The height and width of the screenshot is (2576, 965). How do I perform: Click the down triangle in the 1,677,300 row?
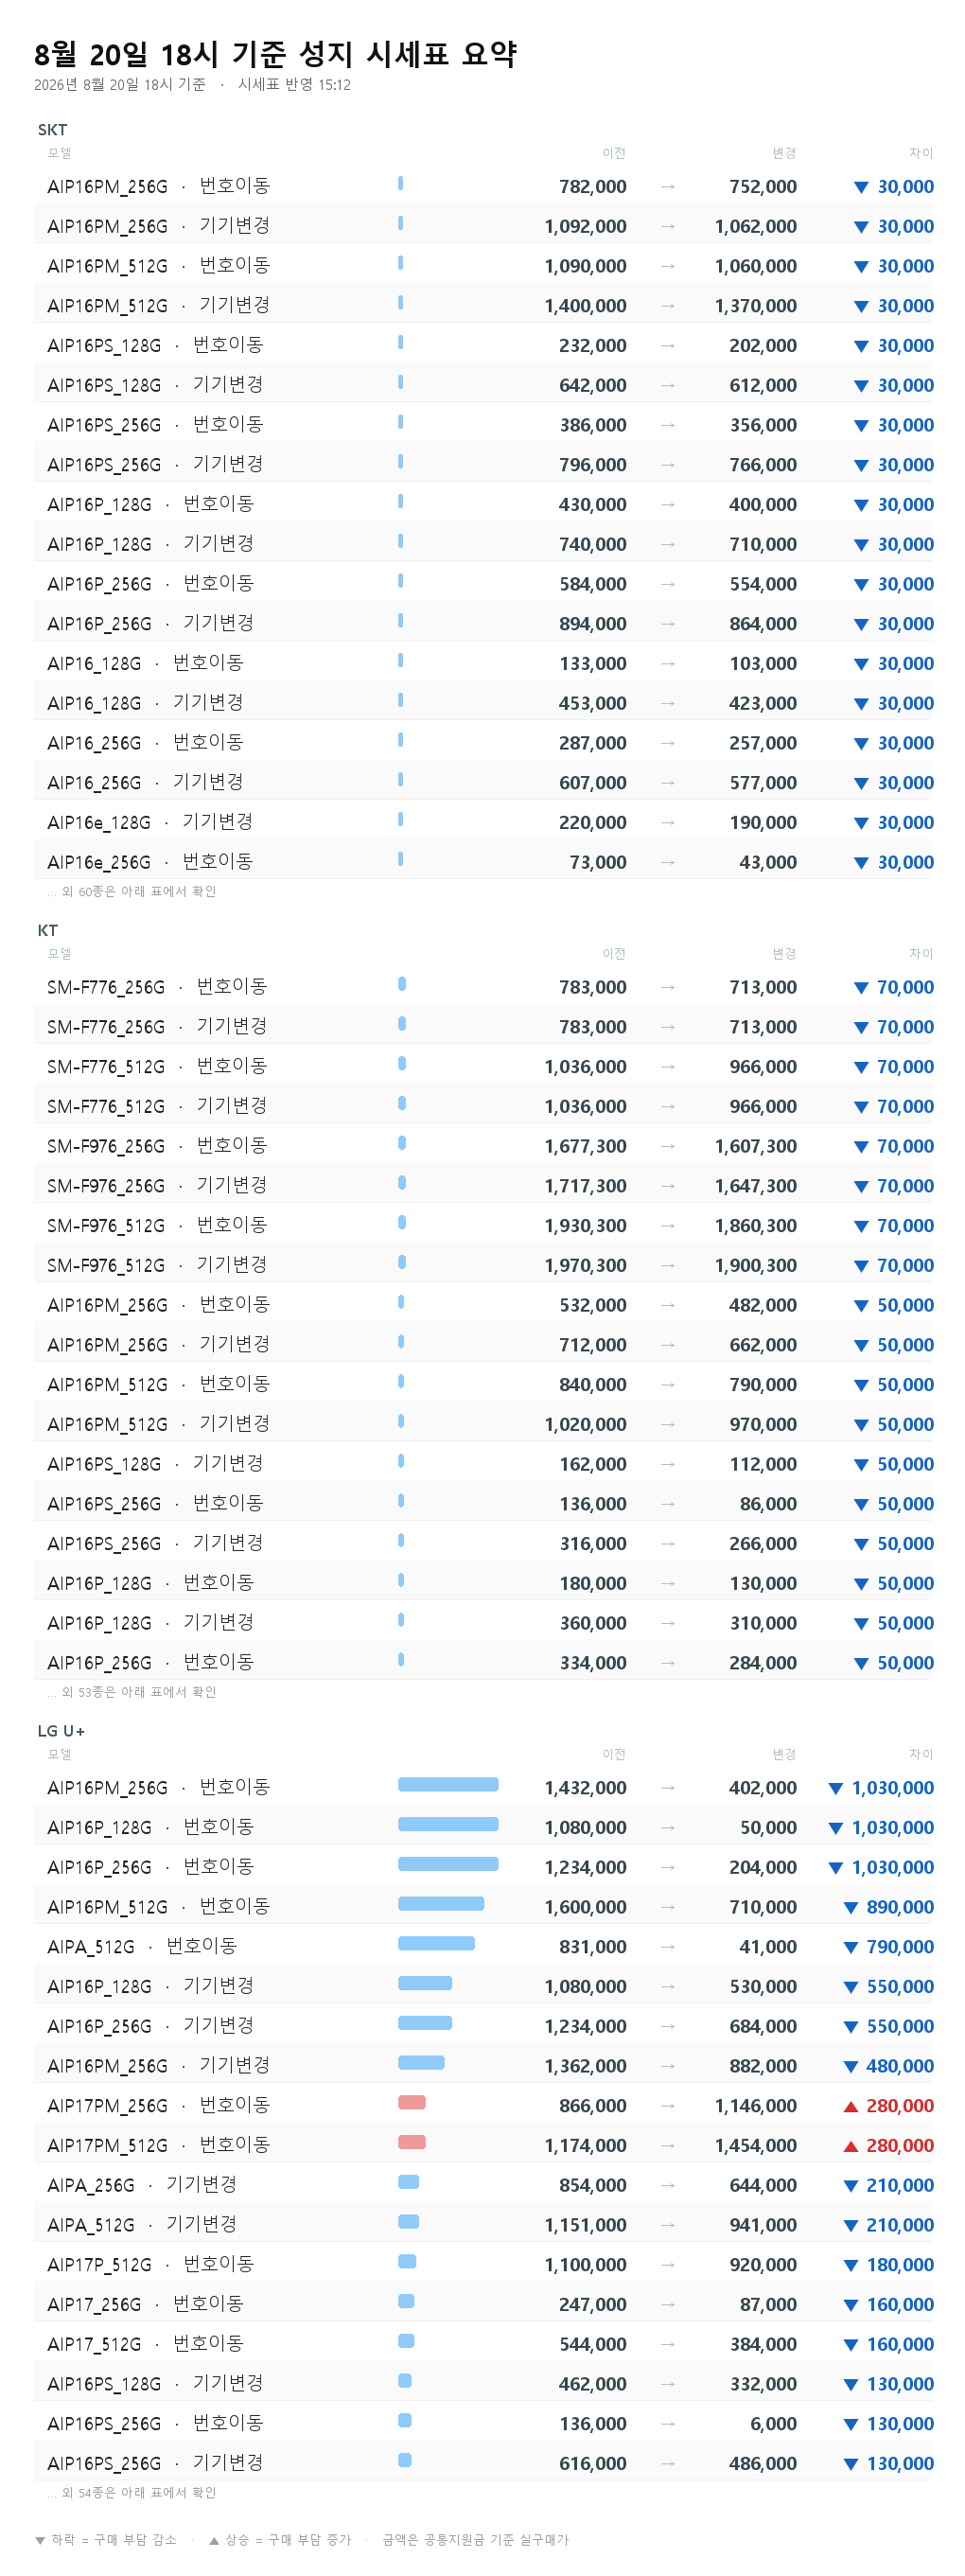point(861,1147)
